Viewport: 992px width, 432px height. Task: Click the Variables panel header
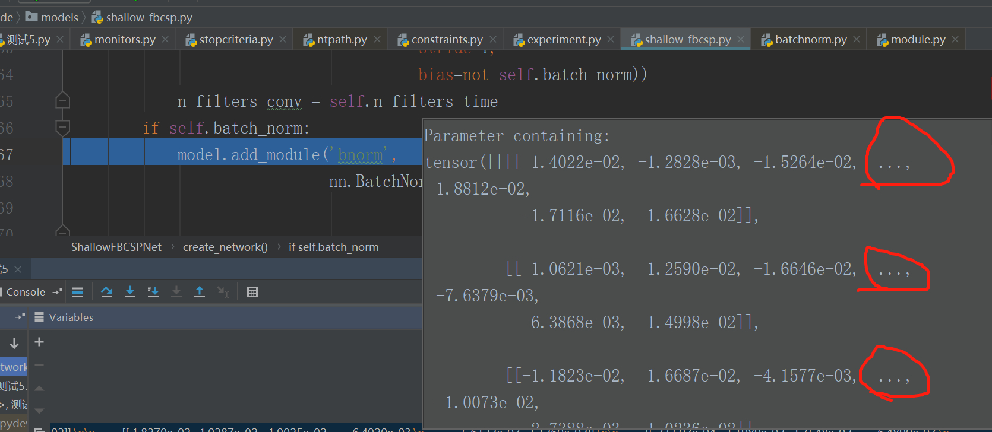[71, 317]
